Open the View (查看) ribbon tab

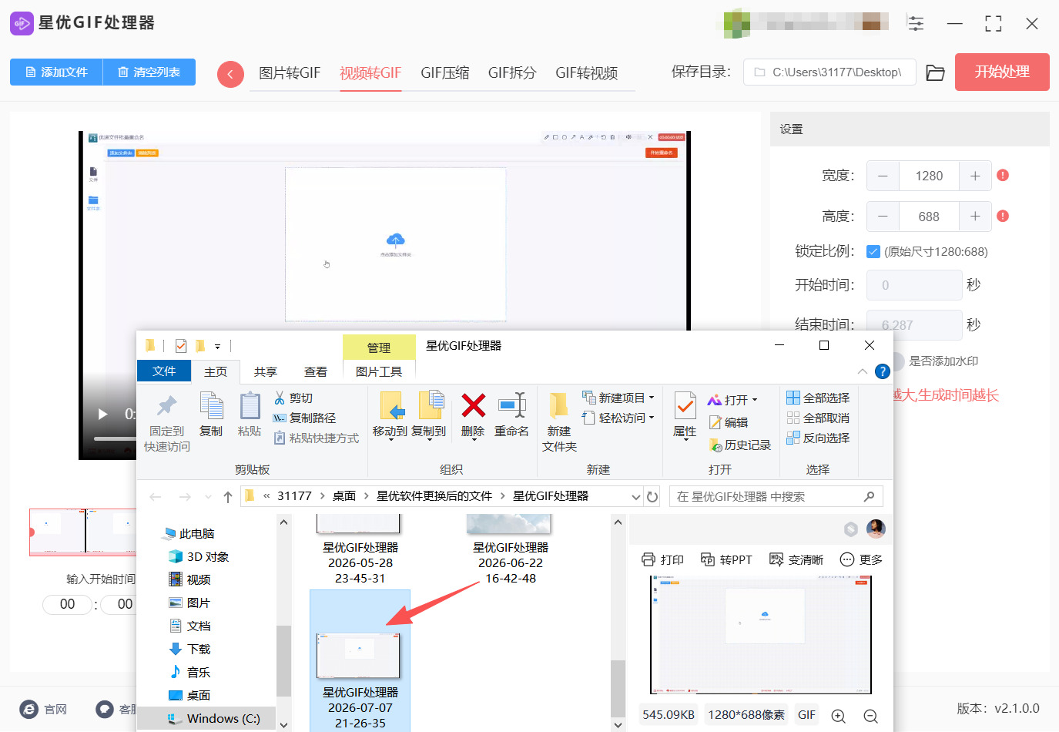[x=316, y=372]
